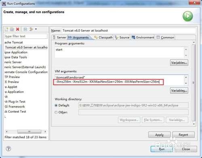Click the Other working directory text field
Viewport: 202px width, 158px height.
[133, 112]
